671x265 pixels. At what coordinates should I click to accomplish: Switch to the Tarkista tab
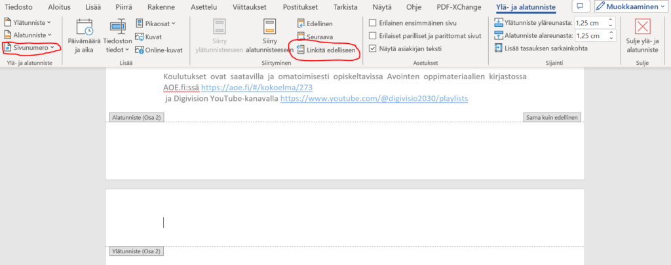[x=345, y=7]
